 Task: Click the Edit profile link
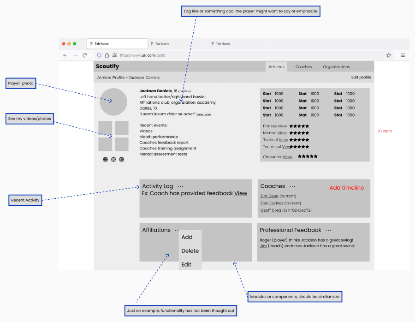pyautogui.click(x=361, y=78)
